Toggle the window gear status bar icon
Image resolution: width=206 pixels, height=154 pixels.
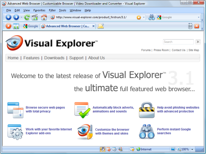114,149
